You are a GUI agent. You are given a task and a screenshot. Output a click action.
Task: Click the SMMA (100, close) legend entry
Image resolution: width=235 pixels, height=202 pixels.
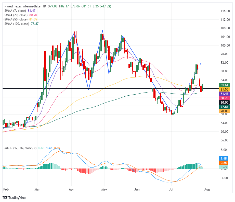21,24
